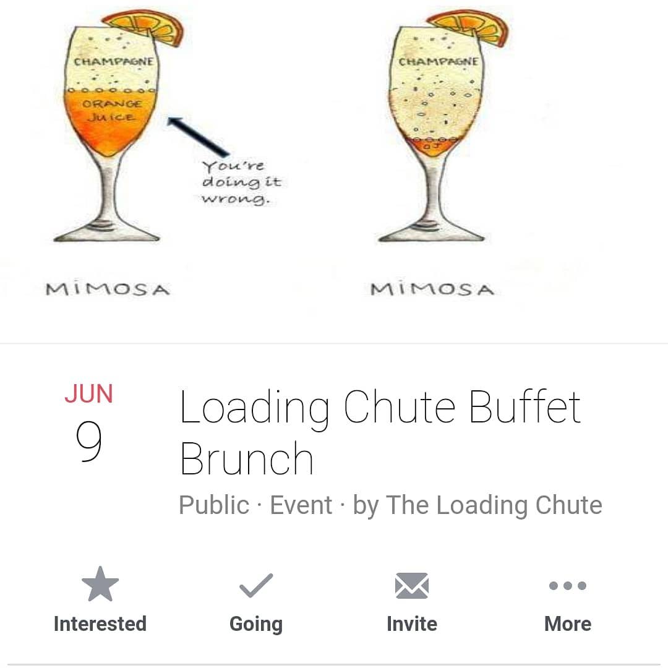Open the Loading Chute Buffet Brunch title
668x668 pixels.
(380, 432)
